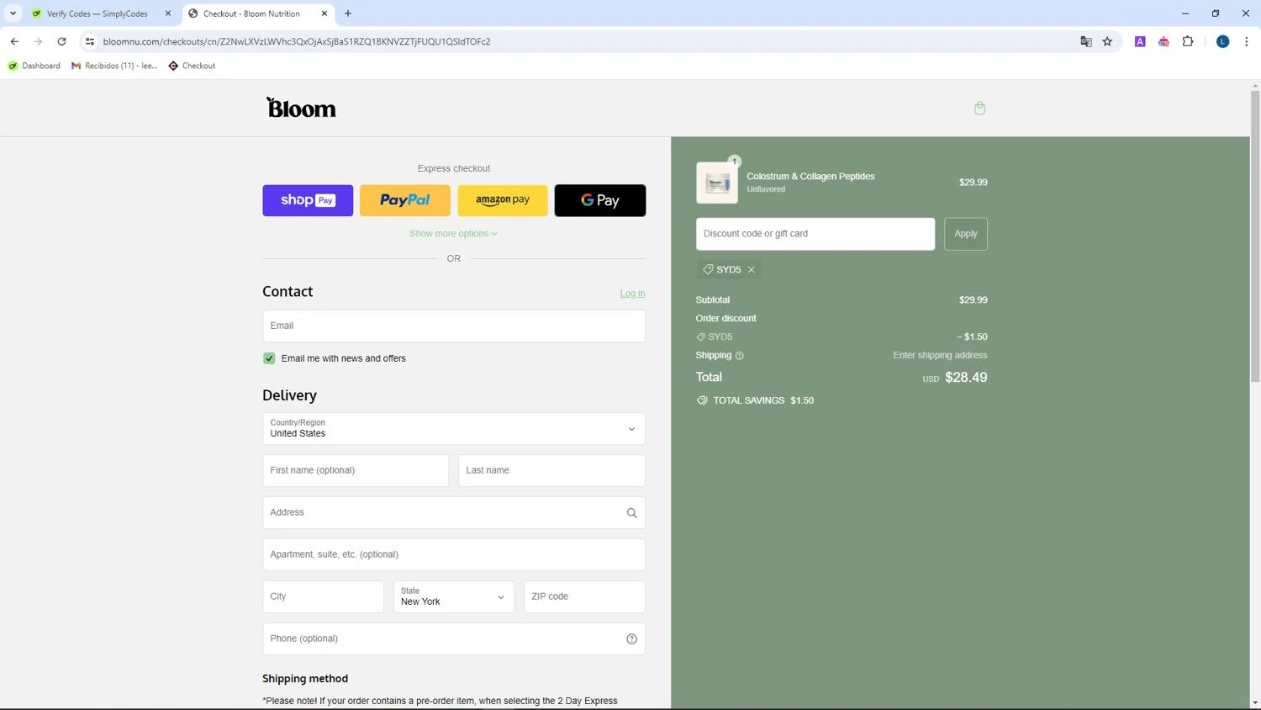This screenshot has width=1261, height=710.
Task: Reload the checkout page
Action: (61, 41)
